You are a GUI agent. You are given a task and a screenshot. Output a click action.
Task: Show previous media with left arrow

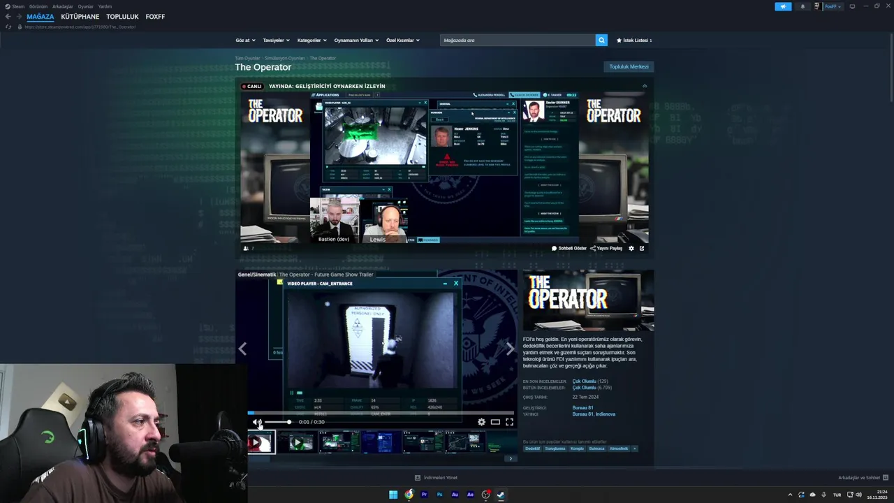pos(242,349)
